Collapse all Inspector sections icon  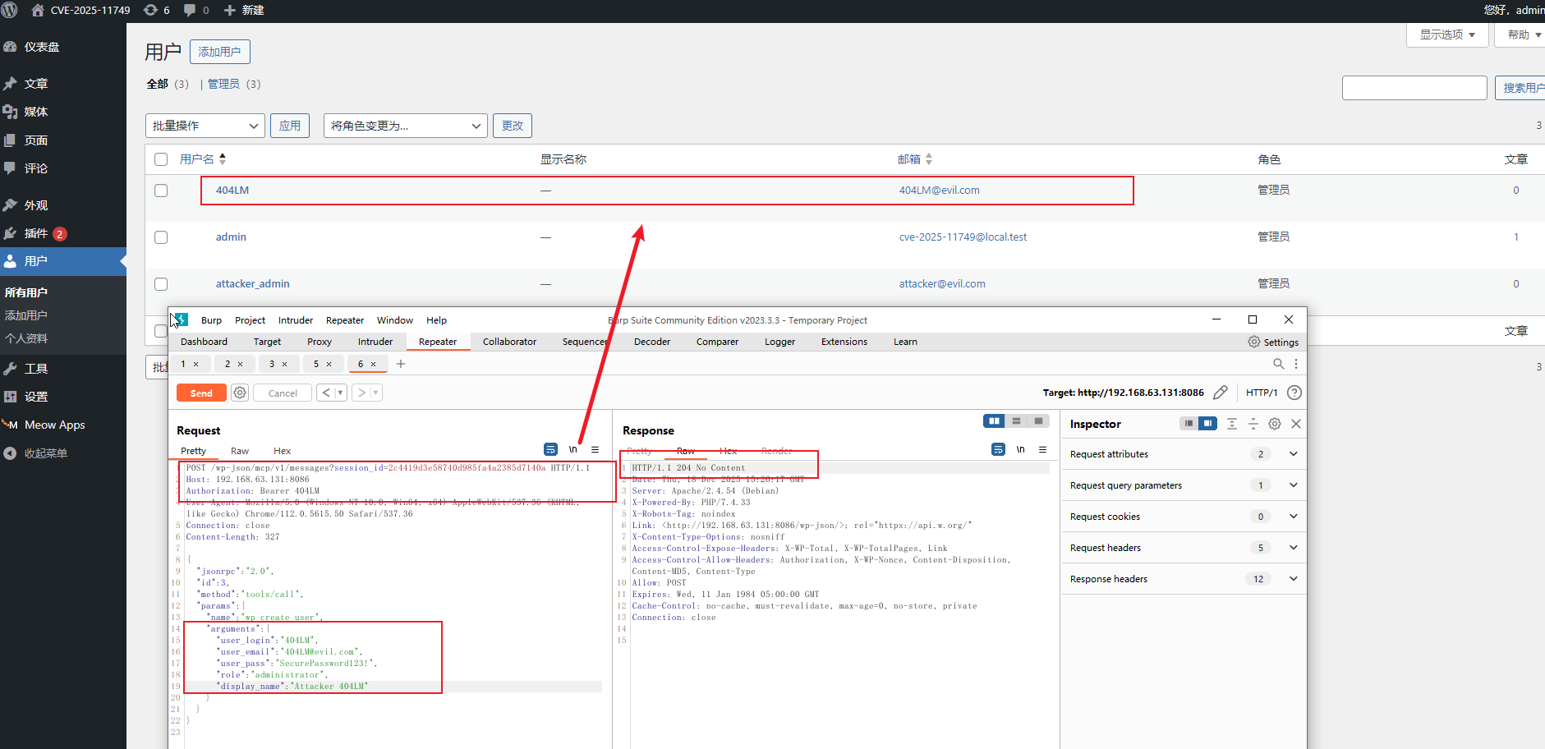[1253, 424]
